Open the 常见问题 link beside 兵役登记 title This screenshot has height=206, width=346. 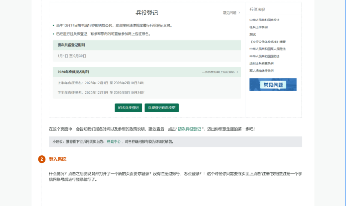[x=230, y=13]
